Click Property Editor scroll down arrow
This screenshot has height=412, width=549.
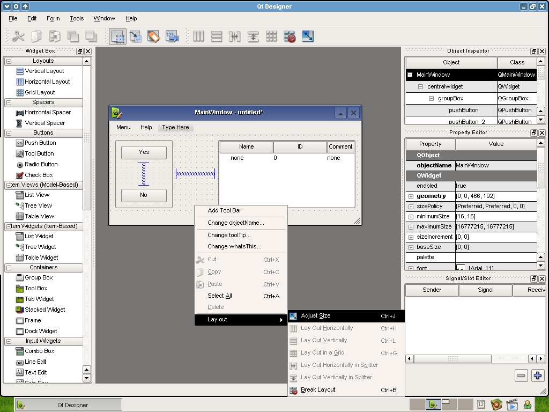(540, 266)
